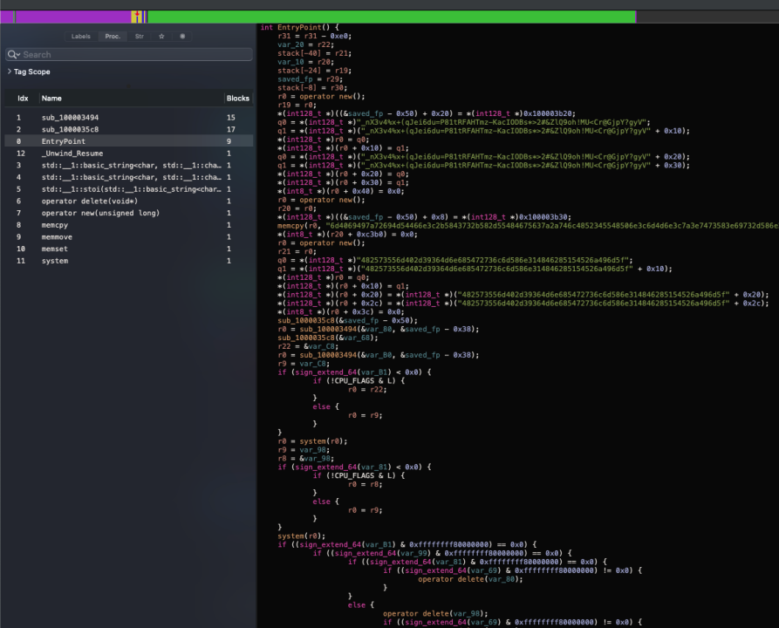Click the red arrow position marker
The image size is (779, 628).
[x=137, y=14]
